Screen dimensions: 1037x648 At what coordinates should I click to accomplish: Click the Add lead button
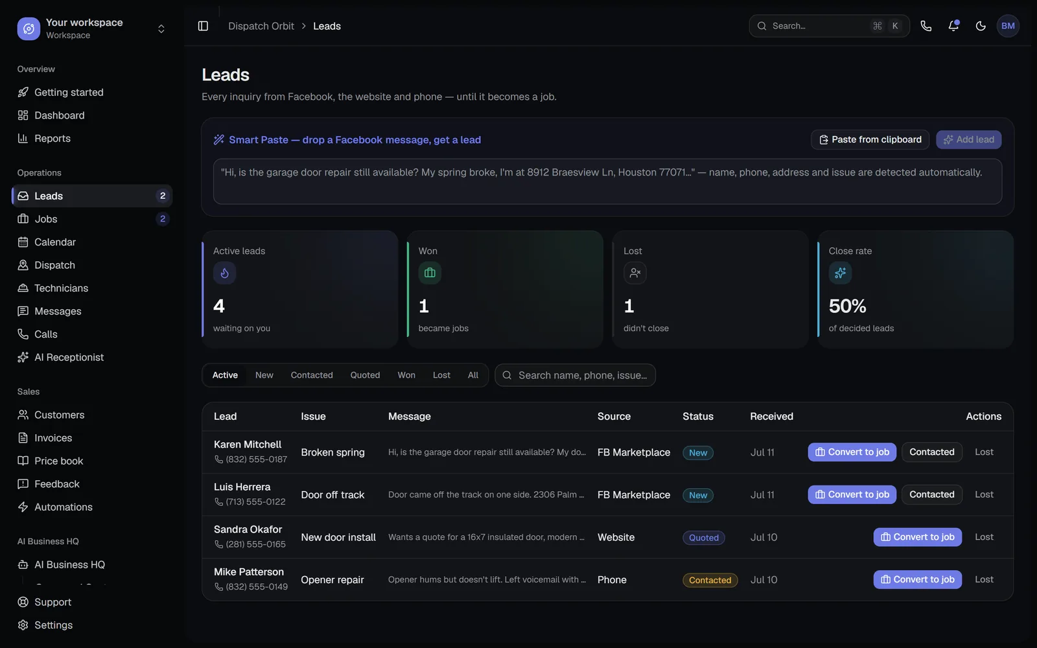tap(968, 139)
